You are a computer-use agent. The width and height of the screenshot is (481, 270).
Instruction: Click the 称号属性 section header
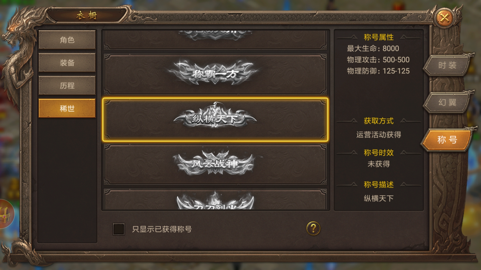coord(379,37)
